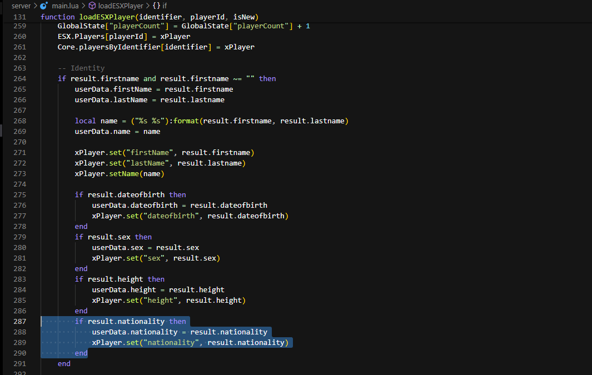Open the 'server' folder breadcrumb
592x375 pixels.
[21, 6]
